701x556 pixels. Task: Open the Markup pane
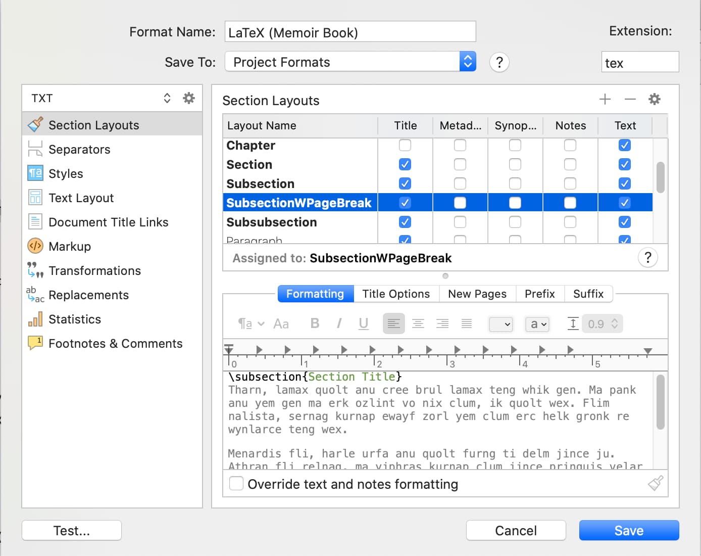[112, 246]
